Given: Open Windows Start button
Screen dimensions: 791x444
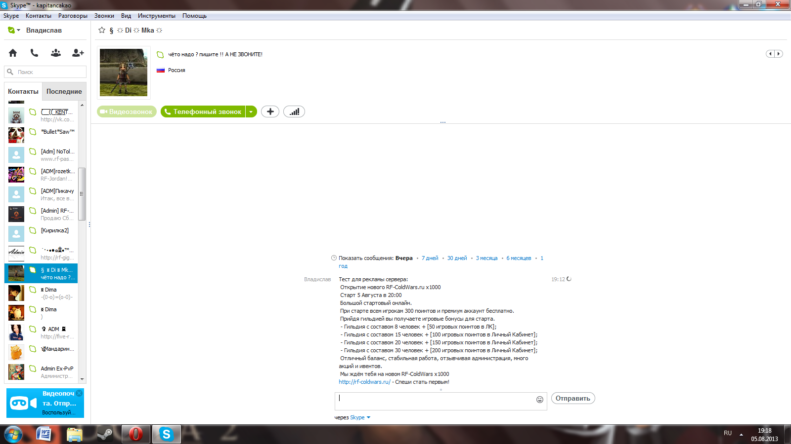Looking at the screenshot, I should click(x=13, y=434).
